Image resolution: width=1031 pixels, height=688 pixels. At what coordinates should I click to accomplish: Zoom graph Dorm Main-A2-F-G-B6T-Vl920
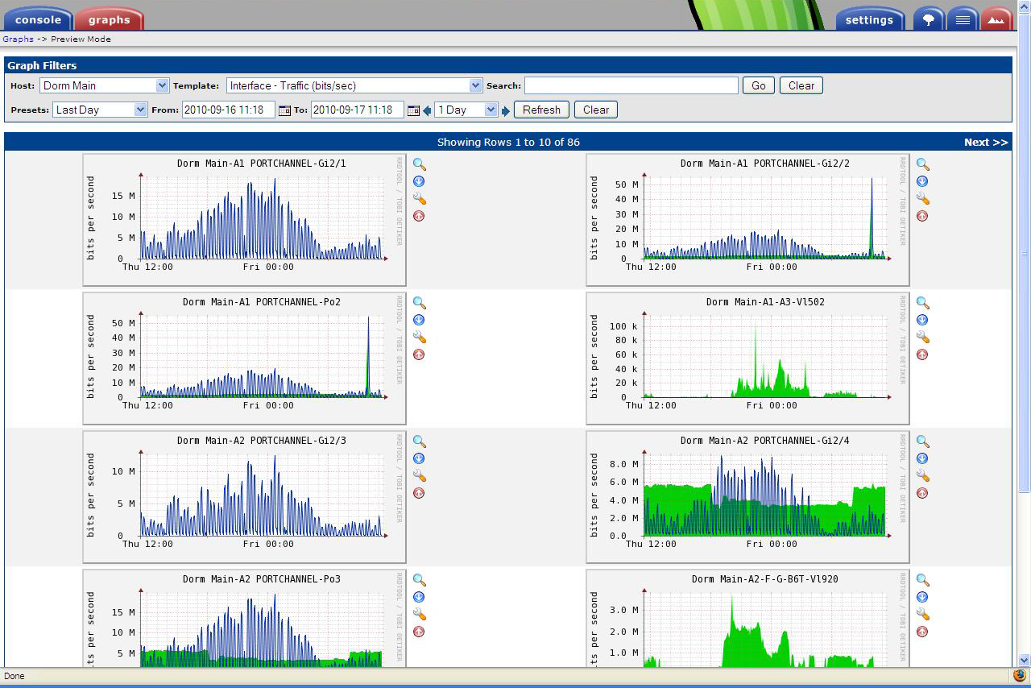[x=922, y=580]
